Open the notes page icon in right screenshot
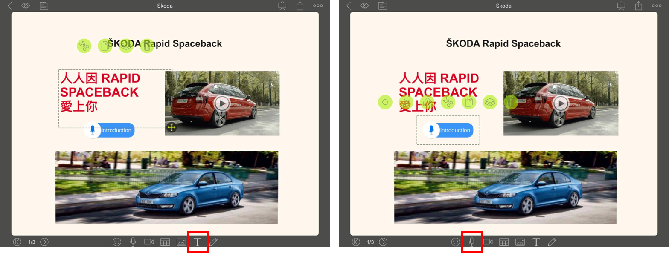 [x=383, y=6]
